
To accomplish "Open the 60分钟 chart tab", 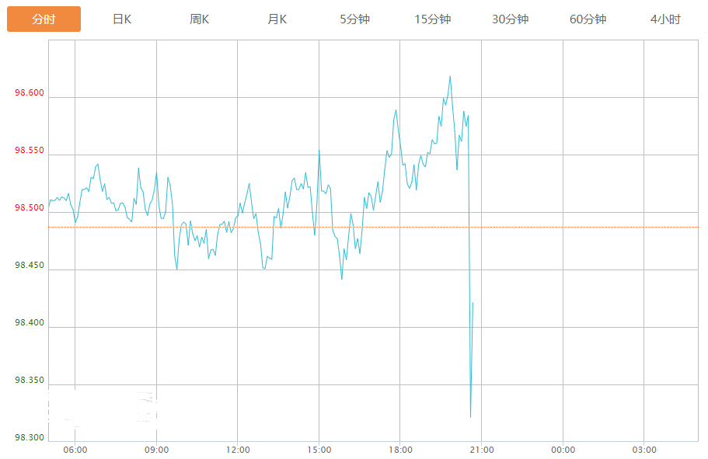I will [x=588, y=19].
